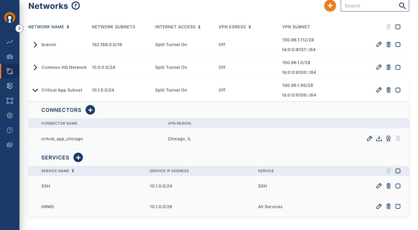Tick the HRMS service checkbox
The height and width of the screenshot is (230, 418).
398,206
